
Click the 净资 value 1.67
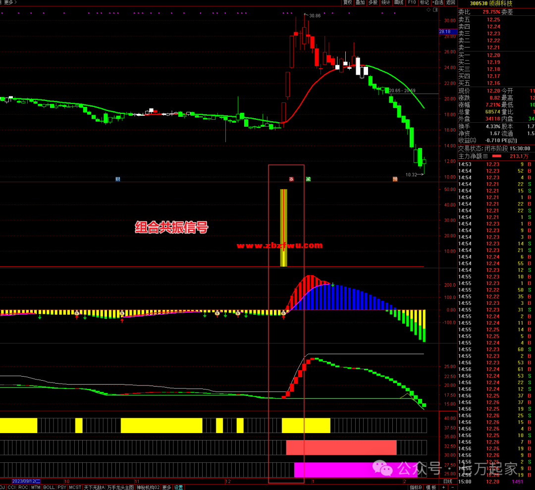tap(495, 134)
